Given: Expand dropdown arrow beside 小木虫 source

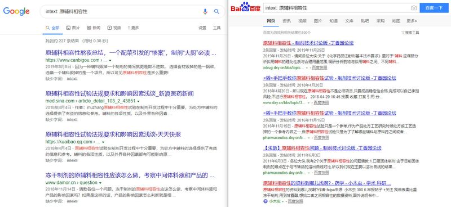Looking at the screenshot, I should [283, 201].
